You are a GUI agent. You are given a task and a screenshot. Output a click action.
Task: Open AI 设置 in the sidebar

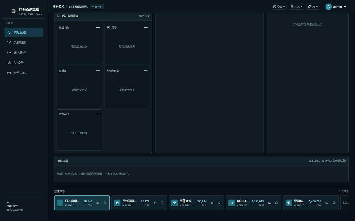click(24, 63)
